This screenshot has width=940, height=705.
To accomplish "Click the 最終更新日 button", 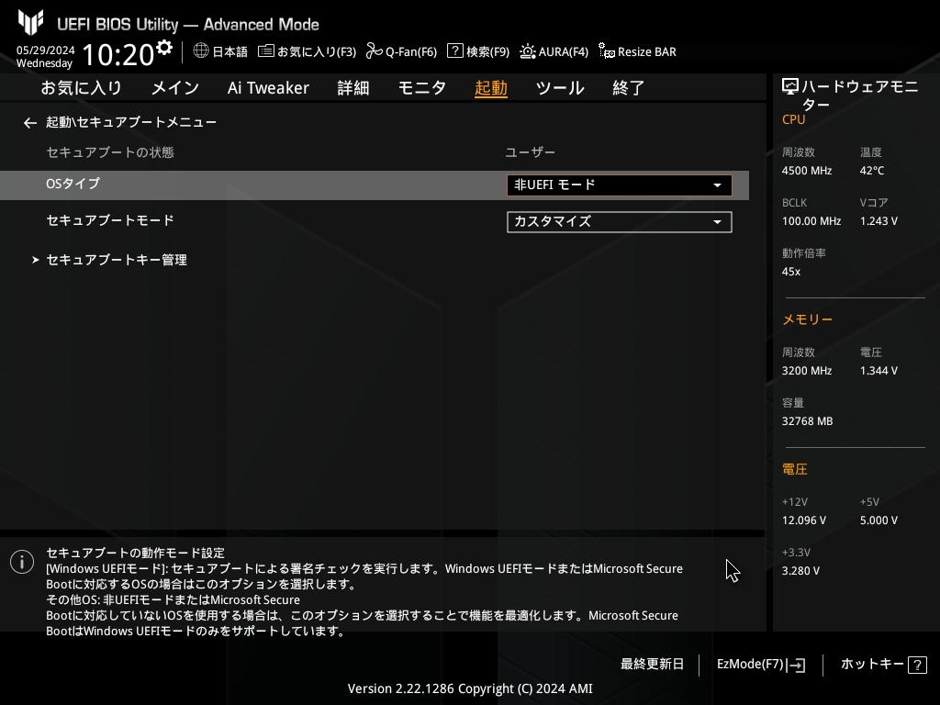I will click(x=653, y=664).
